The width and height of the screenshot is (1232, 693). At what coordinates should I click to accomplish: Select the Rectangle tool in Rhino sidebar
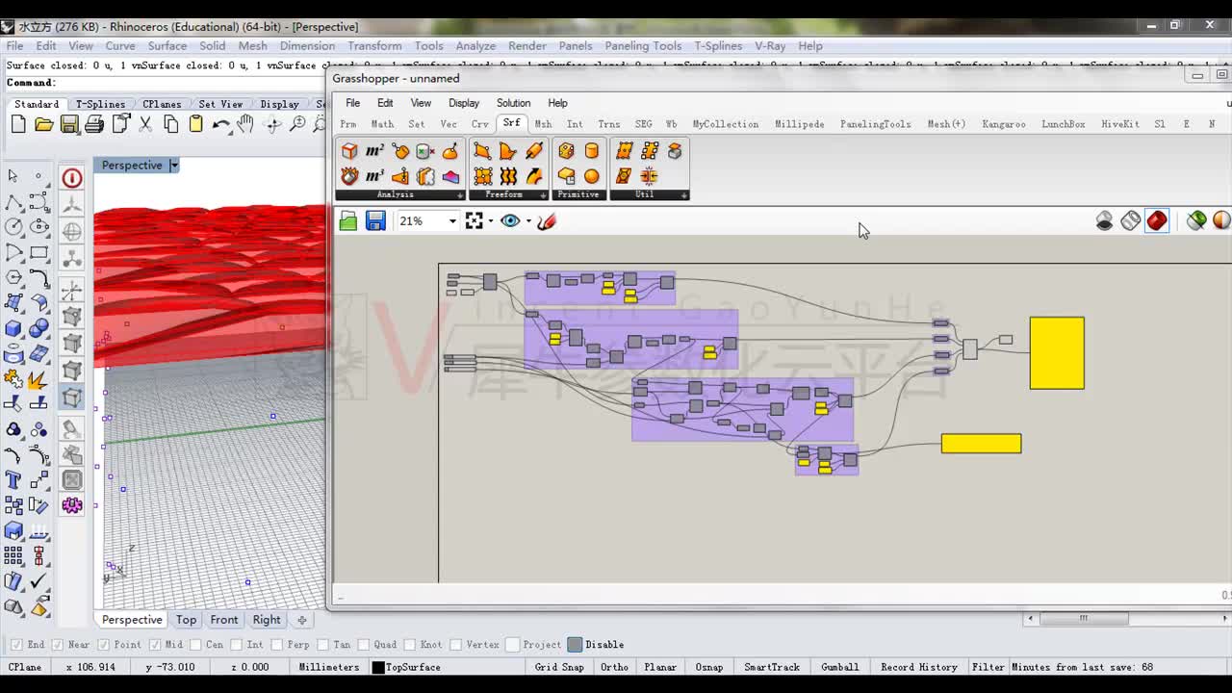[x=39, y=252]
